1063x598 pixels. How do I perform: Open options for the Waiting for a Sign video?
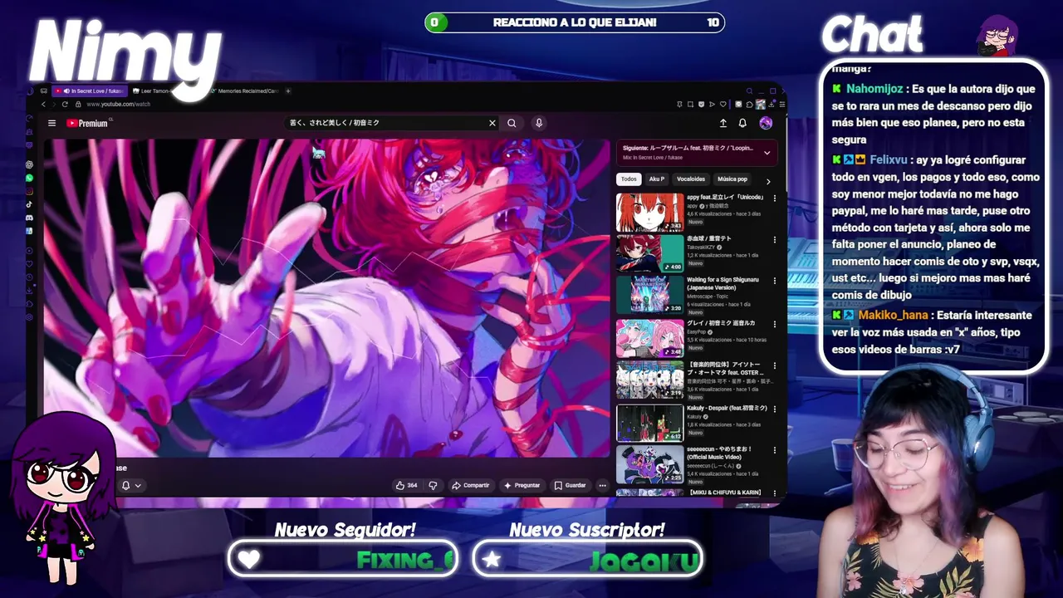775,281
